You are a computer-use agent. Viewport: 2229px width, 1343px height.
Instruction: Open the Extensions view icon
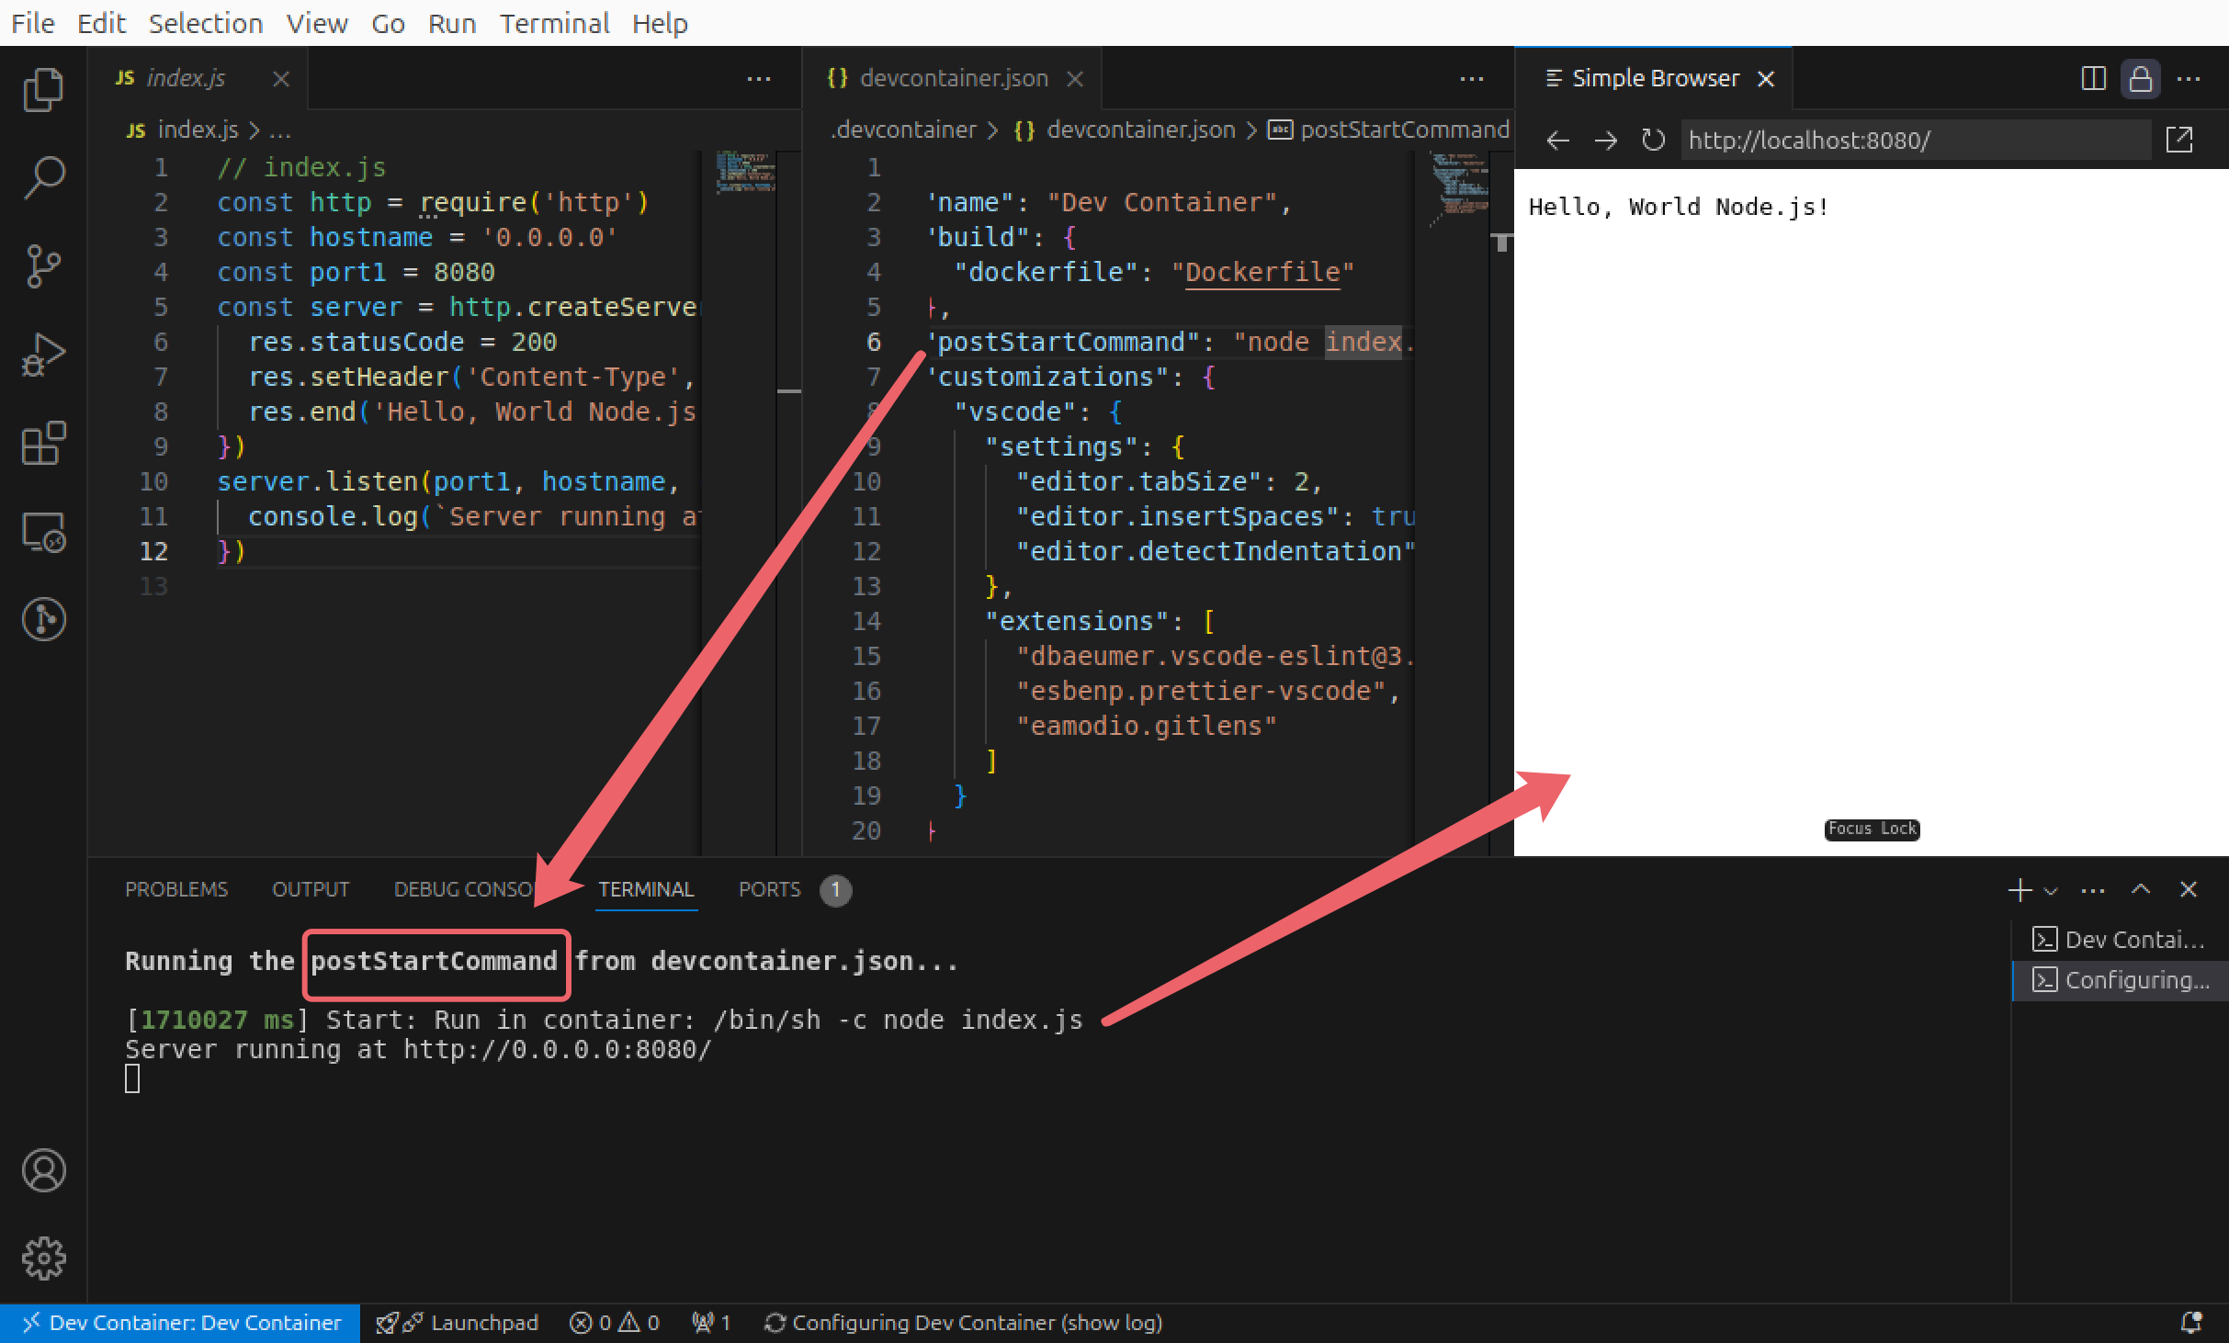[x=43, y=444]
